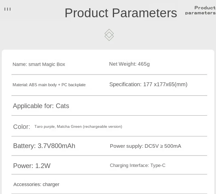Click the Battery: 3.7V800mAh entry
216x194 pixels.
44,146
